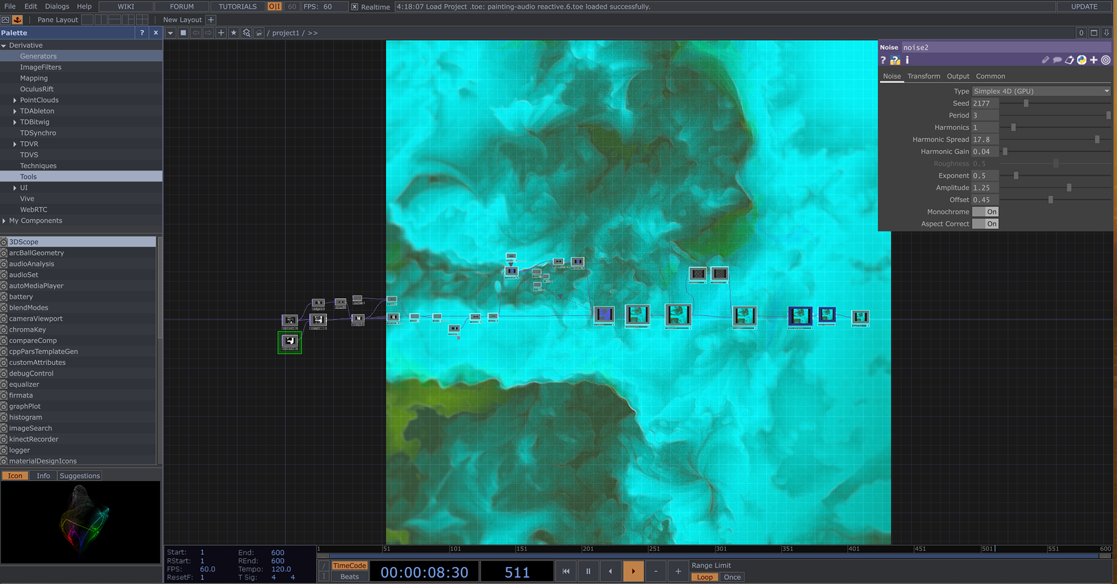This screenshot has height=584, width=1117.
Task: Click the bookmark star icon in path bar
Action: [x=233, y=33]
